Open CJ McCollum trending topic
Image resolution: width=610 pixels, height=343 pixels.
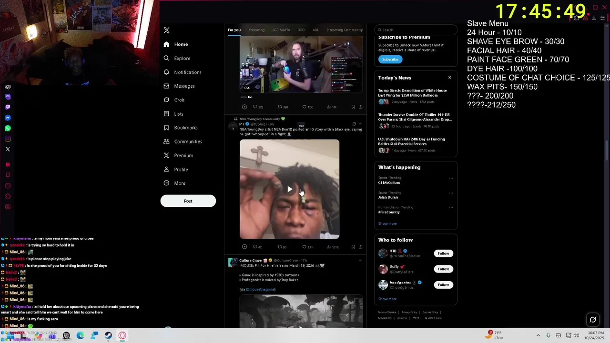(389, 182)
